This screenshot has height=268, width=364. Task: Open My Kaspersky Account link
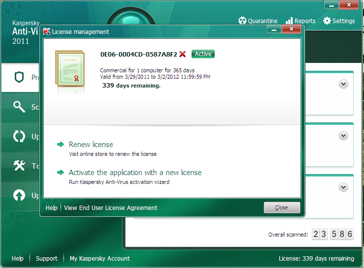(100, 259)
